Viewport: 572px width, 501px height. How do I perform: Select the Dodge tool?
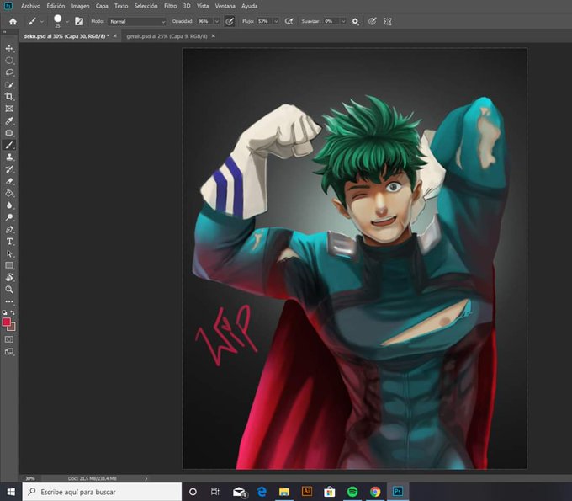[9, 217]
